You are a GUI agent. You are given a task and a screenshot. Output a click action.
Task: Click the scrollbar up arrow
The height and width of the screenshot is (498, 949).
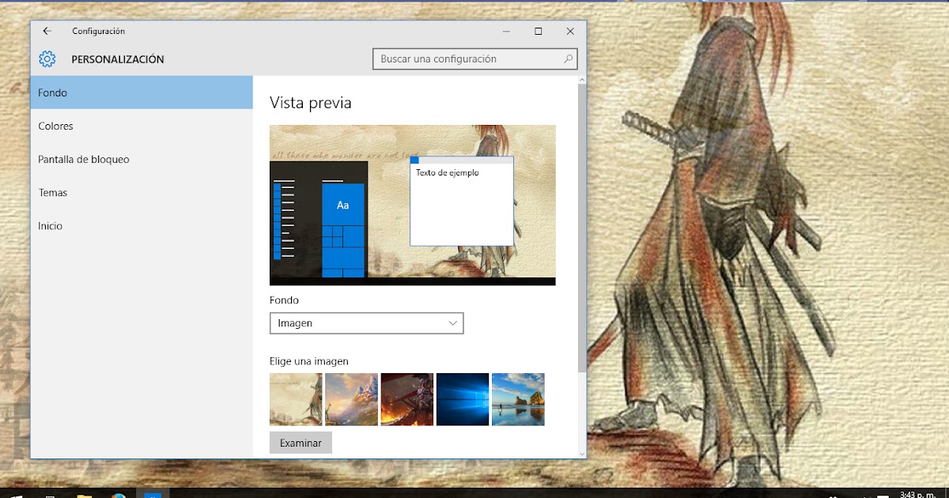[582, 81]
